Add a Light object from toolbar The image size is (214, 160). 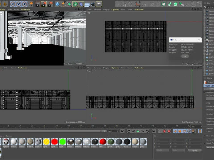(x=99, y=4)
